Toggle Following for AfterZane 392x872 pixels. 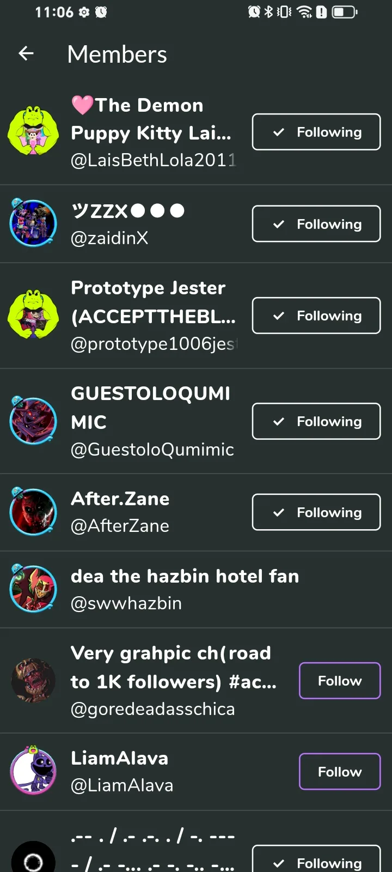tap(316, 512)
